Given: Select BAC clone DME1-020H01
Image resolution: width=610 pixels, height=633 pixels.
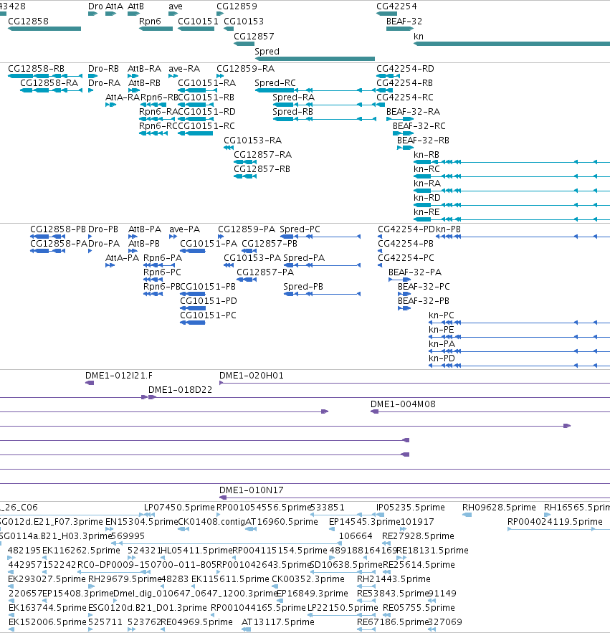Looking at the screenshot, I should (x=414, y=383).
